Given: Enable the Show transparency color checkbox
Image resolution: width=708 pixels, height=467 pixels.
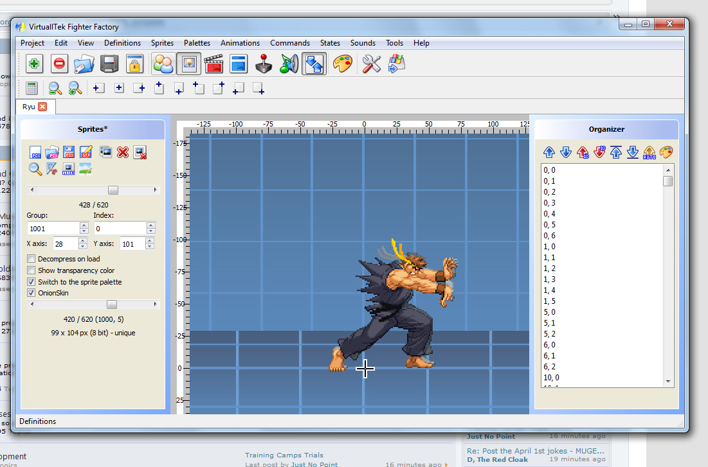Looking at the screenshot, I should 31,270.
